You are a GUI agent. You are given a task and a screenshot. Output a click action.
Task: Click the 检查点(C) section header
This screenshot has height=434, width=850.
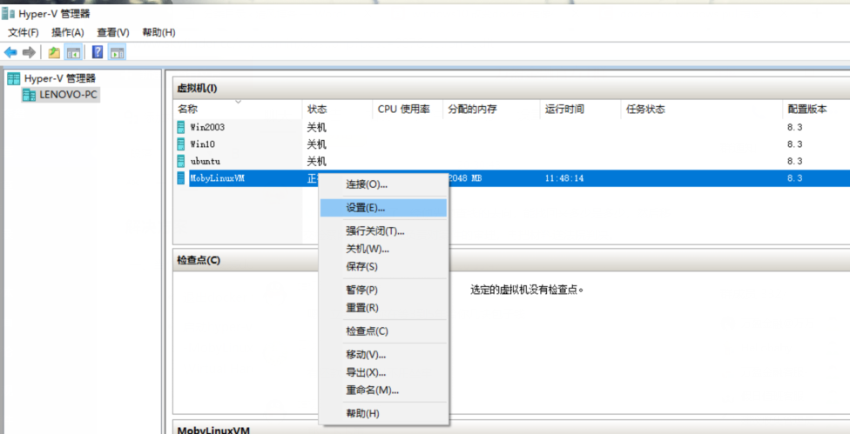(x=199, y=260)
